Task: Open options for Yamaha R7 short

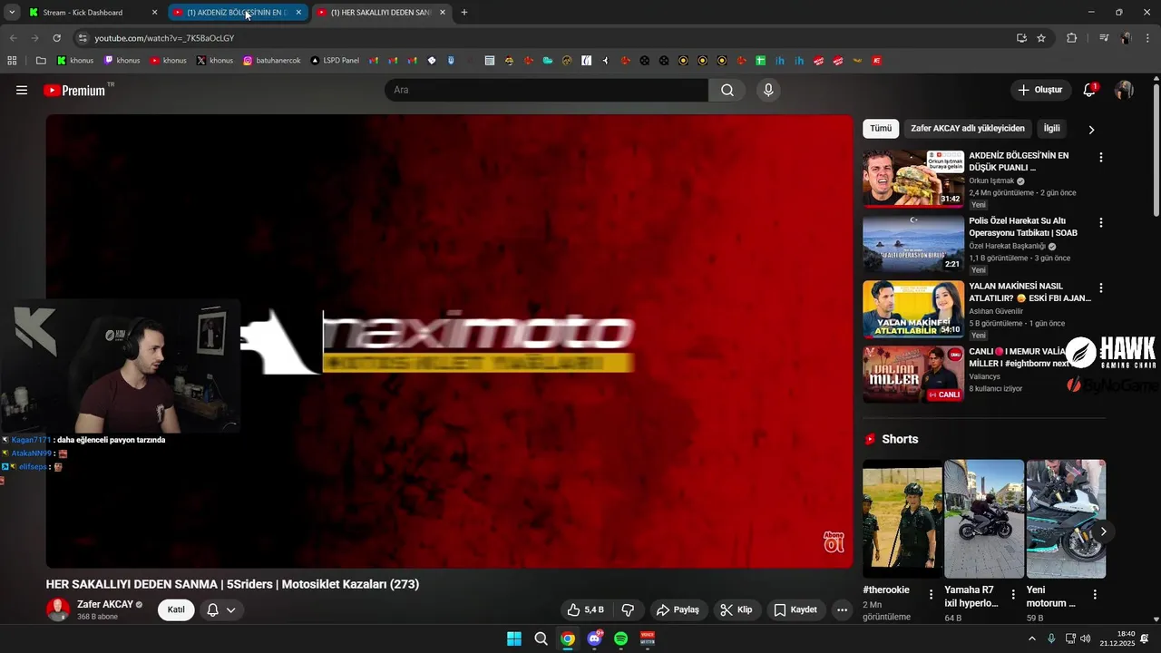Action: (x=1013, y=594)
